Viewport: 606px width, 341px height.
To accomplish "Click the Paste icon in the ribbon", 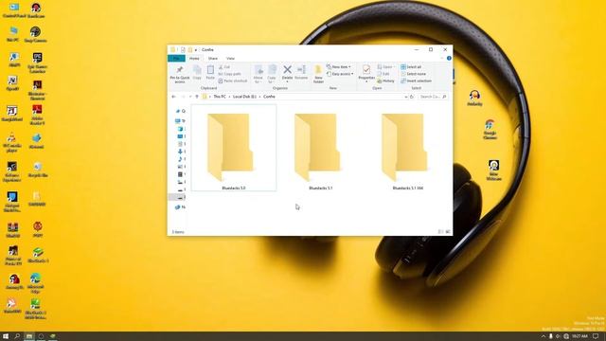I will [210, 70].
